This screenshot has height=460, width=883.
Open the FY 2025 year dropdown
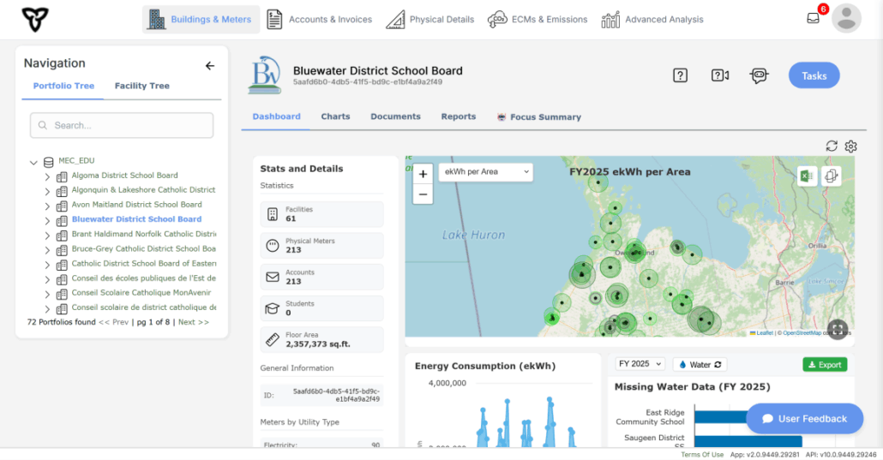640,364
